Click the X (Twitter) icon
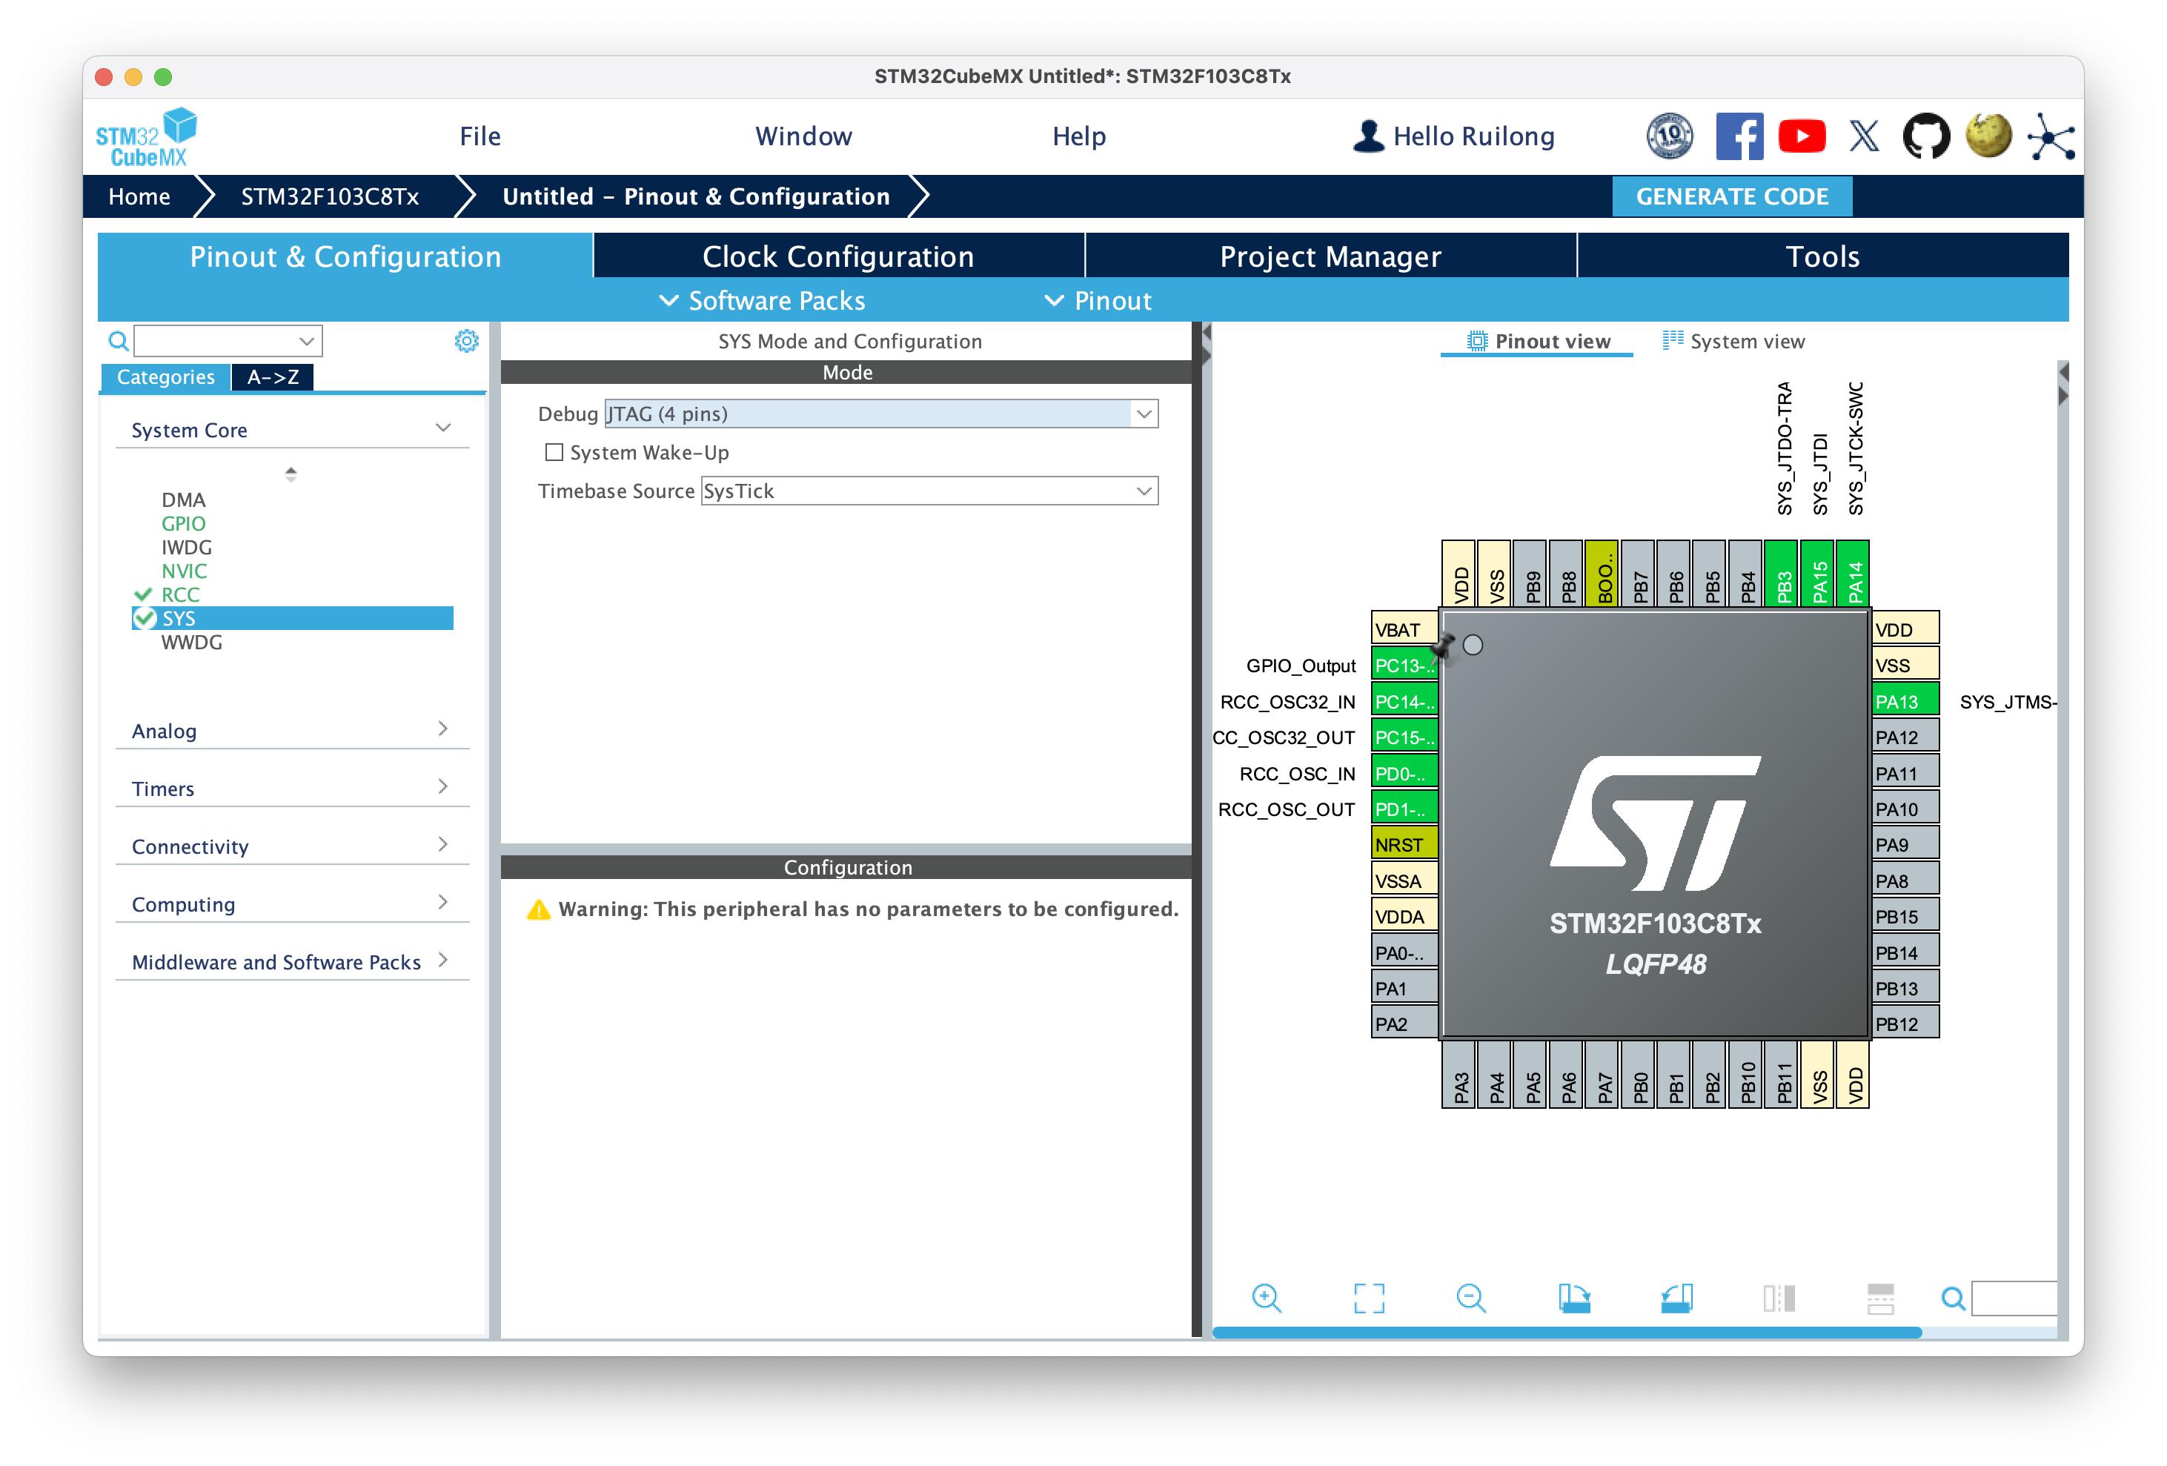Screen dimensions: 2167x1466 click(x=1863, y=136)
